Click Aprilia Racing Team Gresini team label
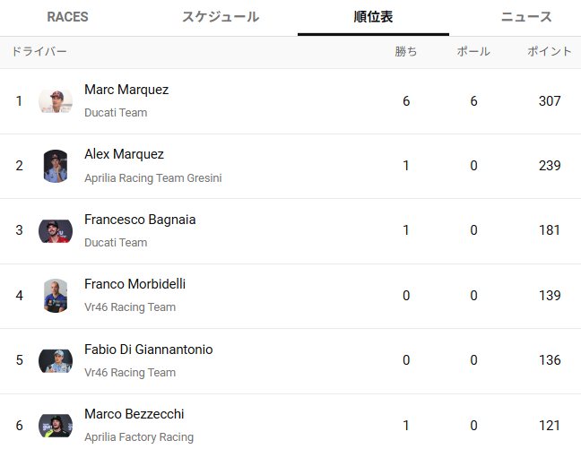Screen dimensions: 581x449 click(153, 177)
